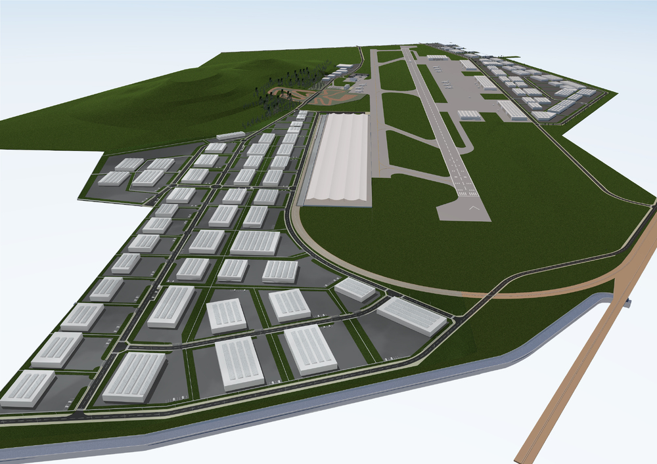Click the long narrow building atop the industrial area
The width and height of the screenshot is (657, 464).
[231, 135]
